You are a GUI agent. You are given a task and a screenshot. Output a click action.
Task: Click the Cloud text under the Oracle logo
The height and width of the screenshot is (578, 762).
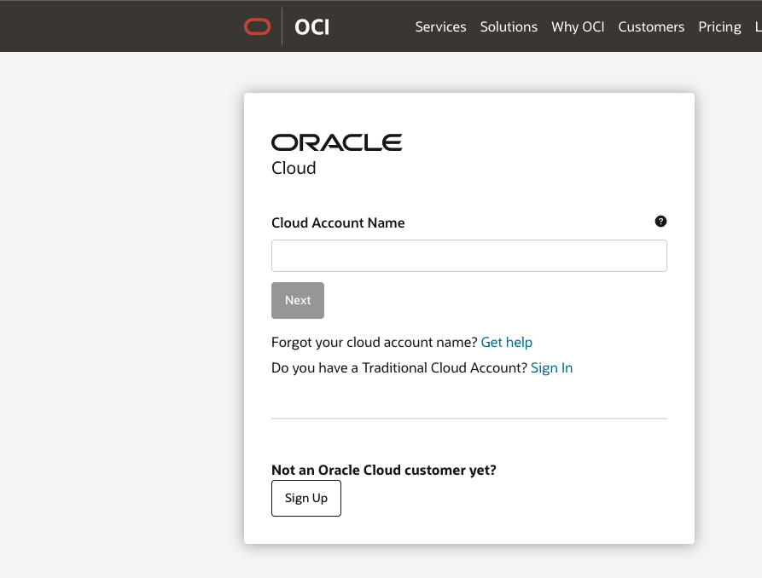coord(294,168)
